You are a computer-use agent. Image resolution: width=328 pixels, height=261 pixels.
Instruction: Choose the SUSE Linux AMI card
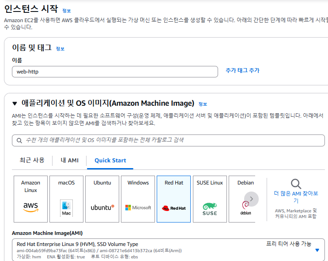pyautogui.click(x=210, y=199)
